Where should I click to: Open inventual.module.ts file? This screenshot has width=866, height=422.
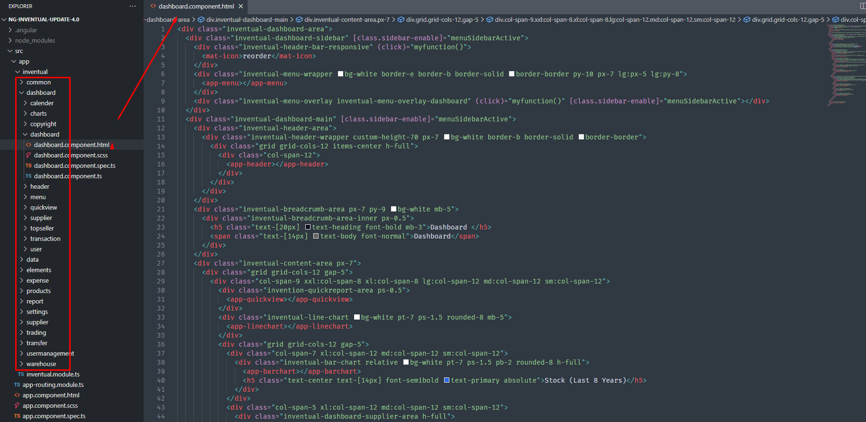click(x=53, y=374)
